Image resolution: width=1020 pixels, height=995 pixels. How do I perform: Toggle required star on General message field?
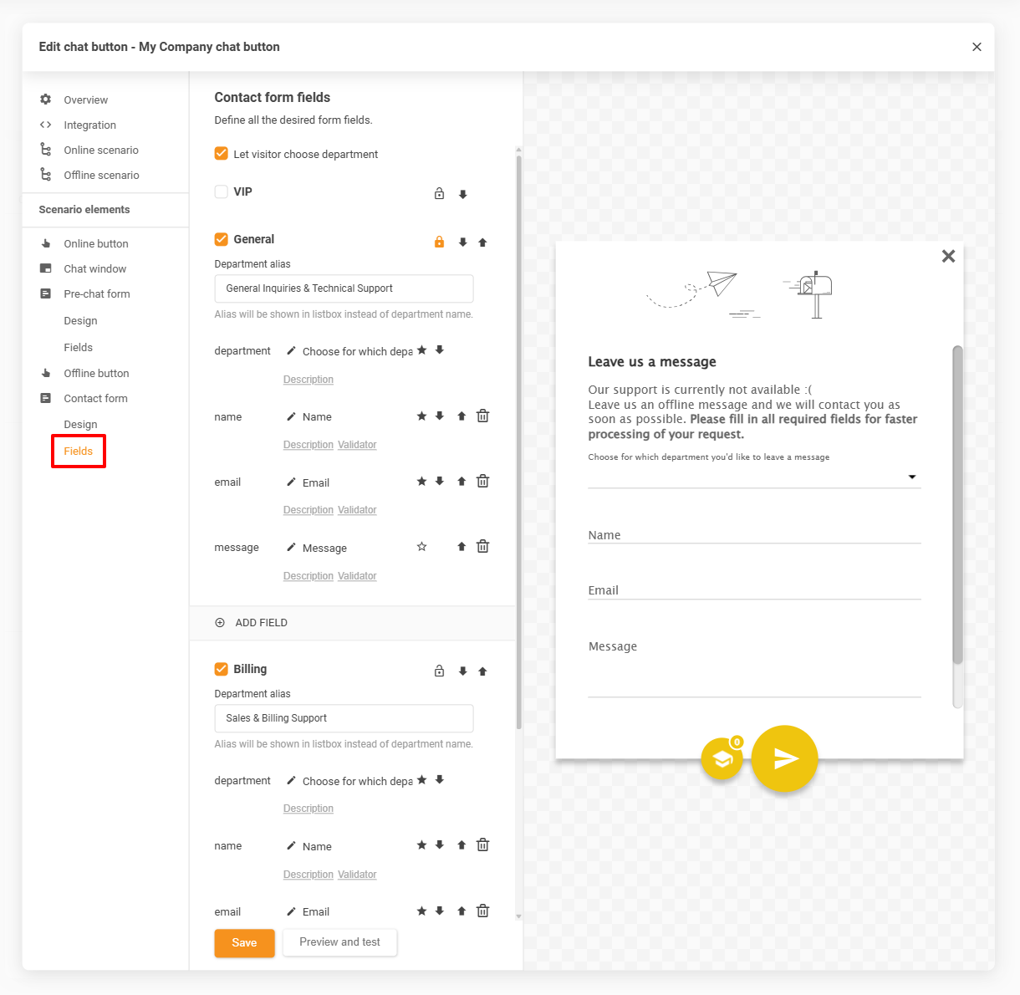421,547
